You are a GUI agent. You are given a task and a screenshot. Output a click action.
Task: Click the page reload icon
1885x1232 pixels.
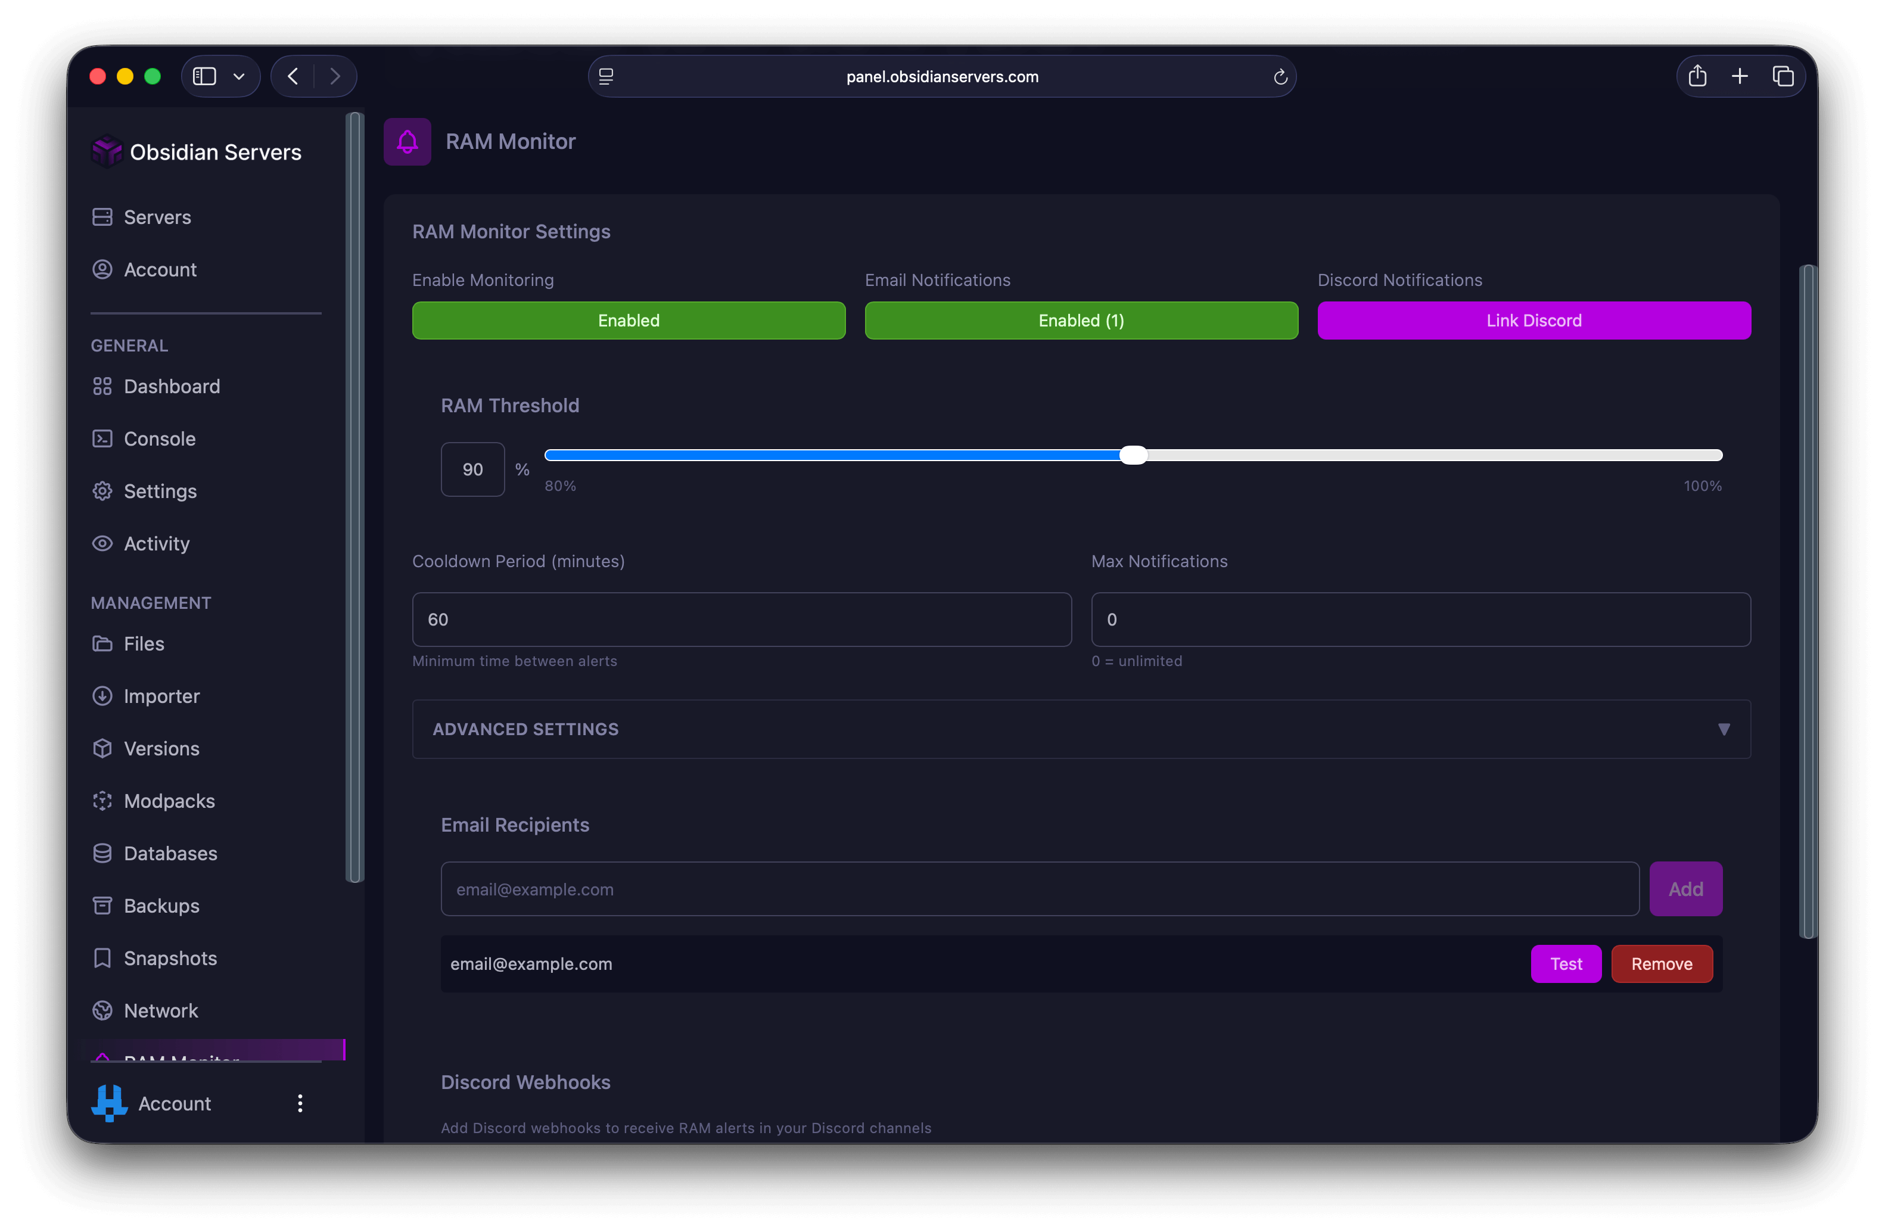pyautogui.click(x=1280, y=77)
